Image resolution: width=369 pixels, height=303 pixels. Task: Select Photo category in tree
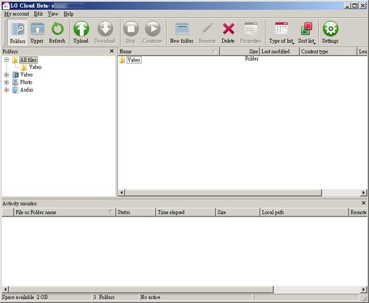pyautogui.click(x=26, y=83)
